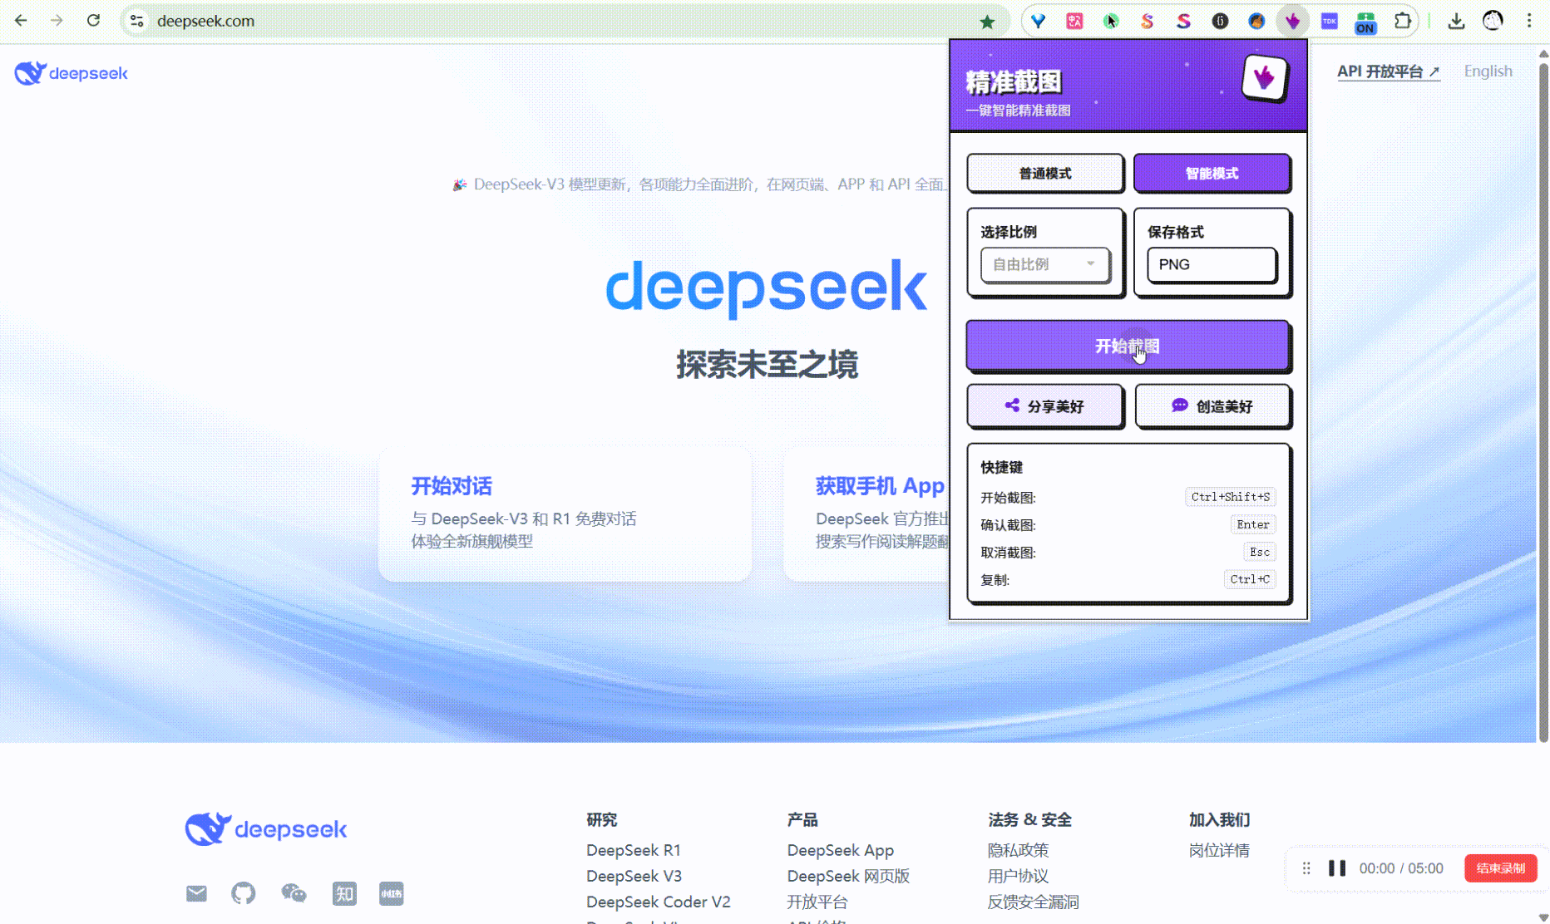Open DeepSeek 网页版 footer link
The image size is (1550, 924).
click(848, 876)
